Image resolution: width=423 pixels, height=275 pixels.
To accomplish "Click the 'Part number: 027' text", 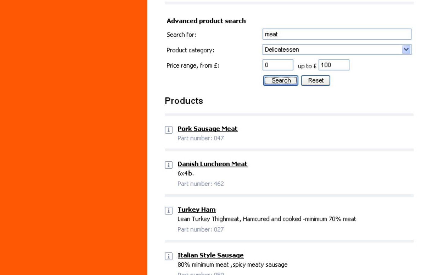I will point(201,229).
